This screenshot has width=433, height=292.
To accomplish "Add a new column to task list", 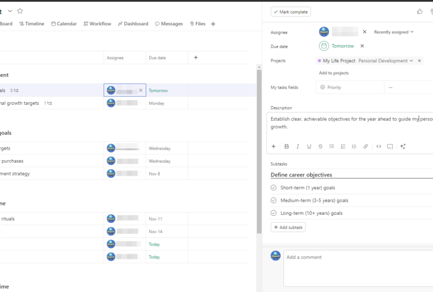I will point(196,57).
